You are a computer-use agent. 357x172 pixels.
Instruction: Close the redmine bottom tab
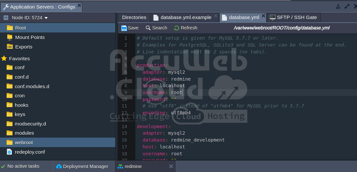[171, 166]
